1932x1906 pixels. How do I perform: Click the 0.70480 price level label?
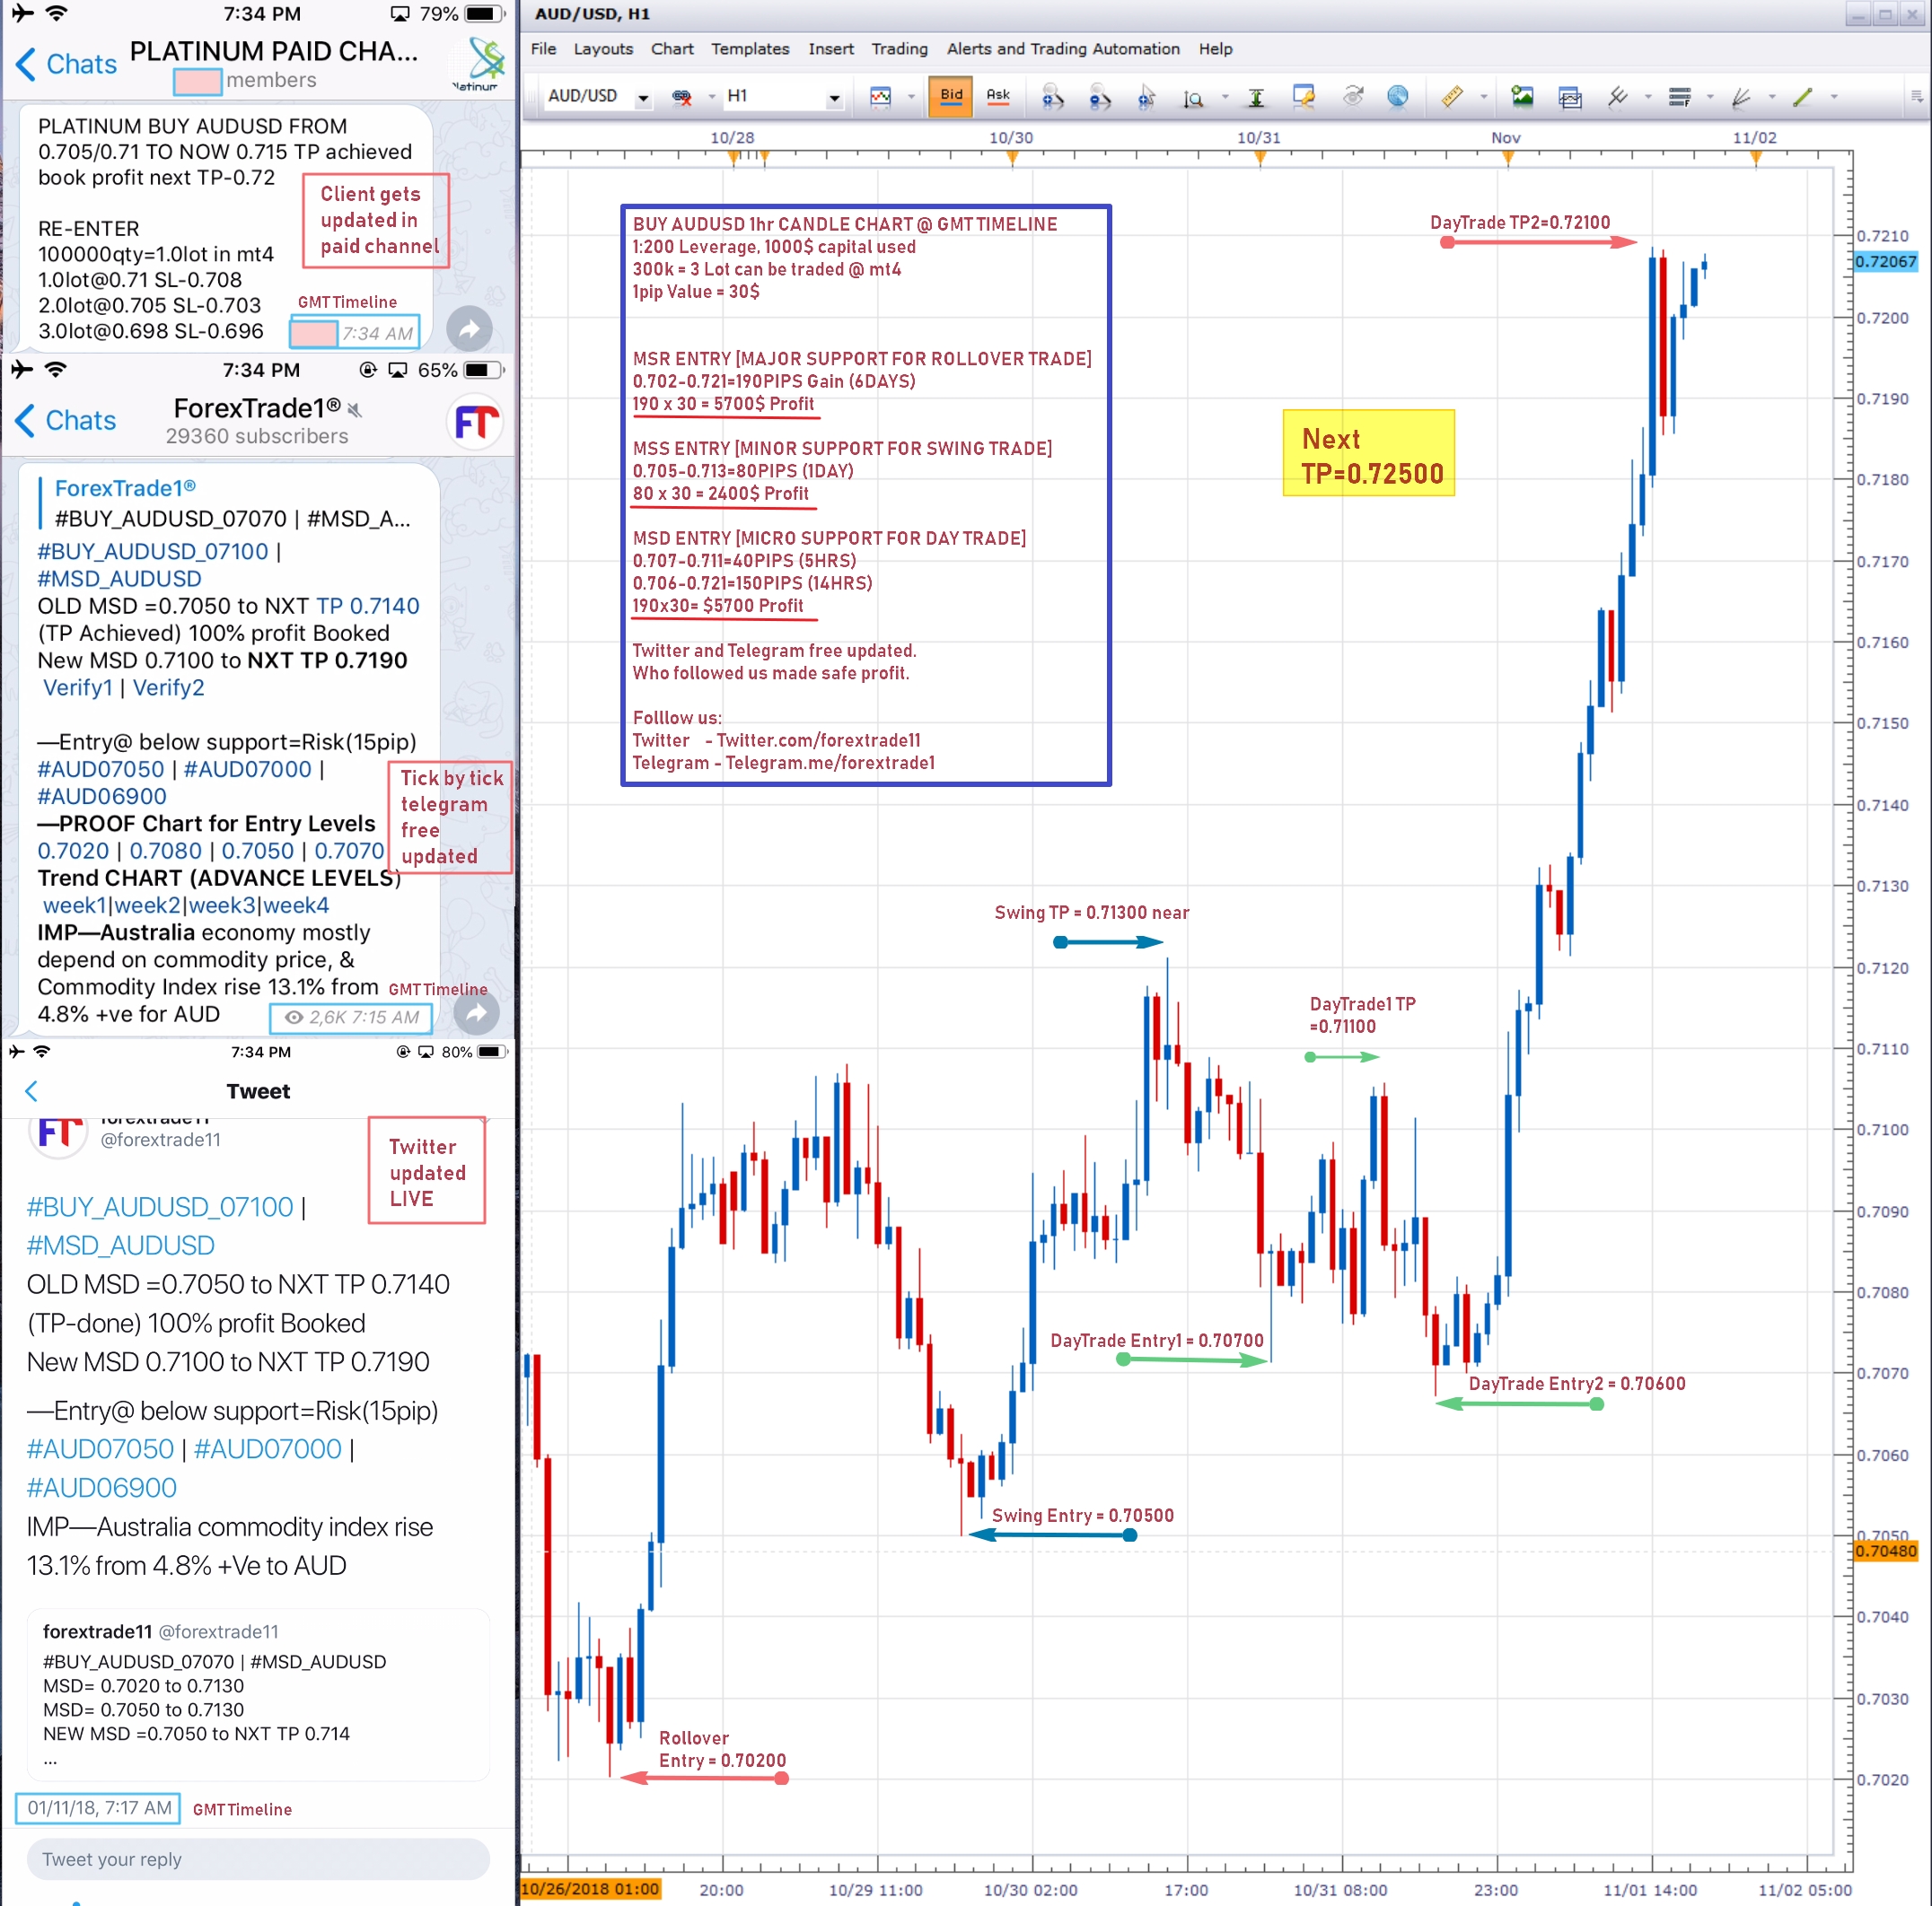1885,1552
